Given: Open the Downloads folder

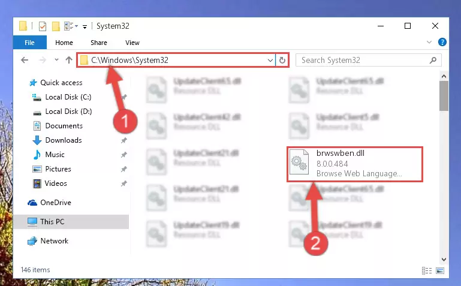Looking at the screenshot, I should (58, 140).
